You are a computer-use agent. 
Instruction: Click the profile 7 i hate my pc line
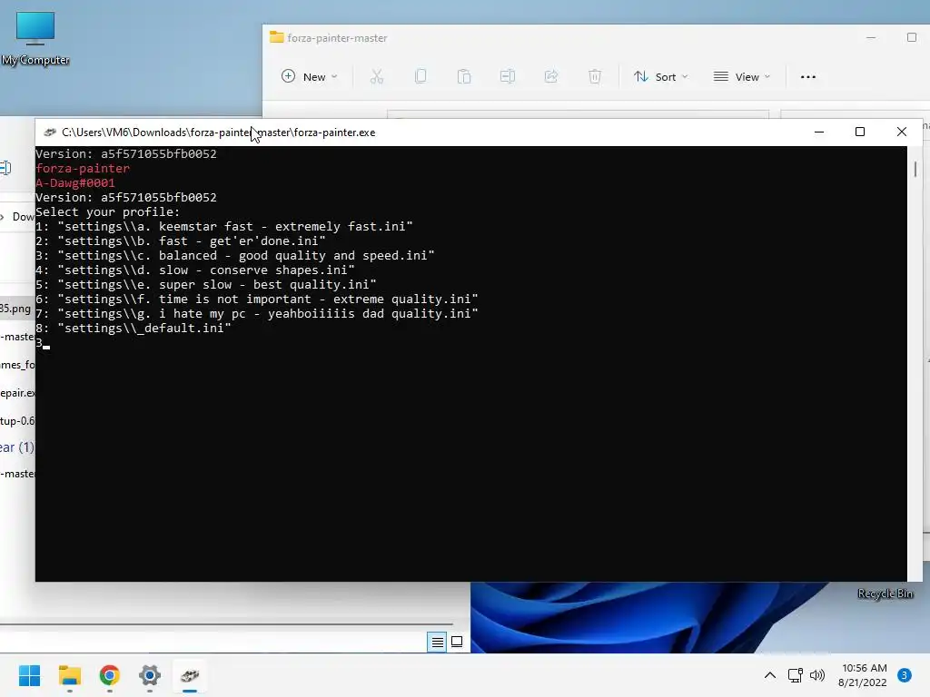point(257,313)
